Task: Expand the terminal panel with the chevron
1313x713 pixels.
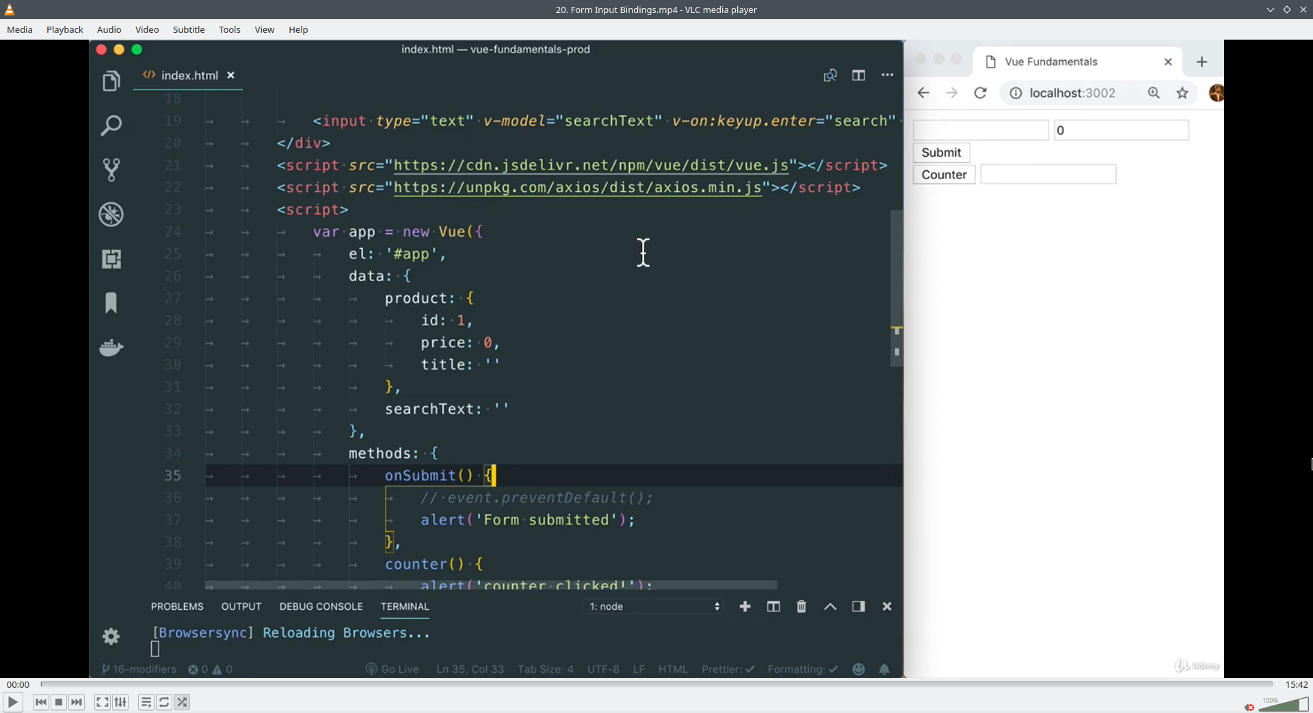Action: point(829,606)
